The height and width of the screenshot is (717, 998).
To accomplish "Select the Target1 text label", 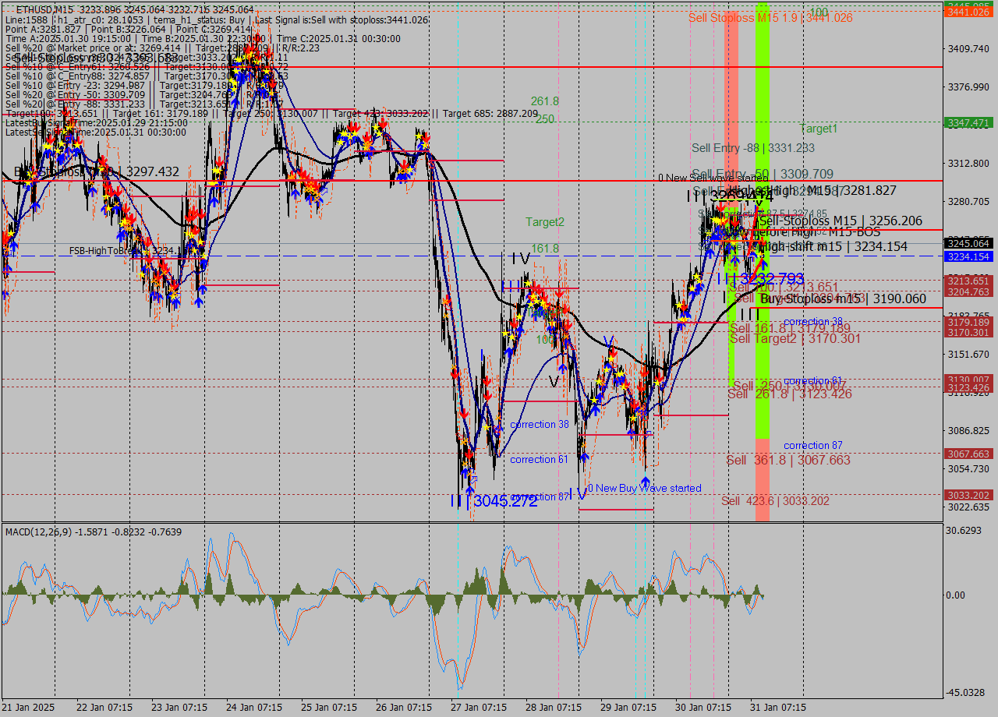I will pyautogui.click(x=818, y=129).
